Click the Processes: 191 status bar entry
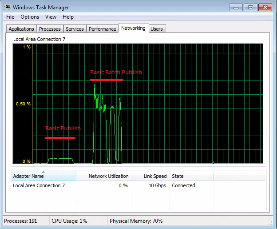 (x=20, y=221)
